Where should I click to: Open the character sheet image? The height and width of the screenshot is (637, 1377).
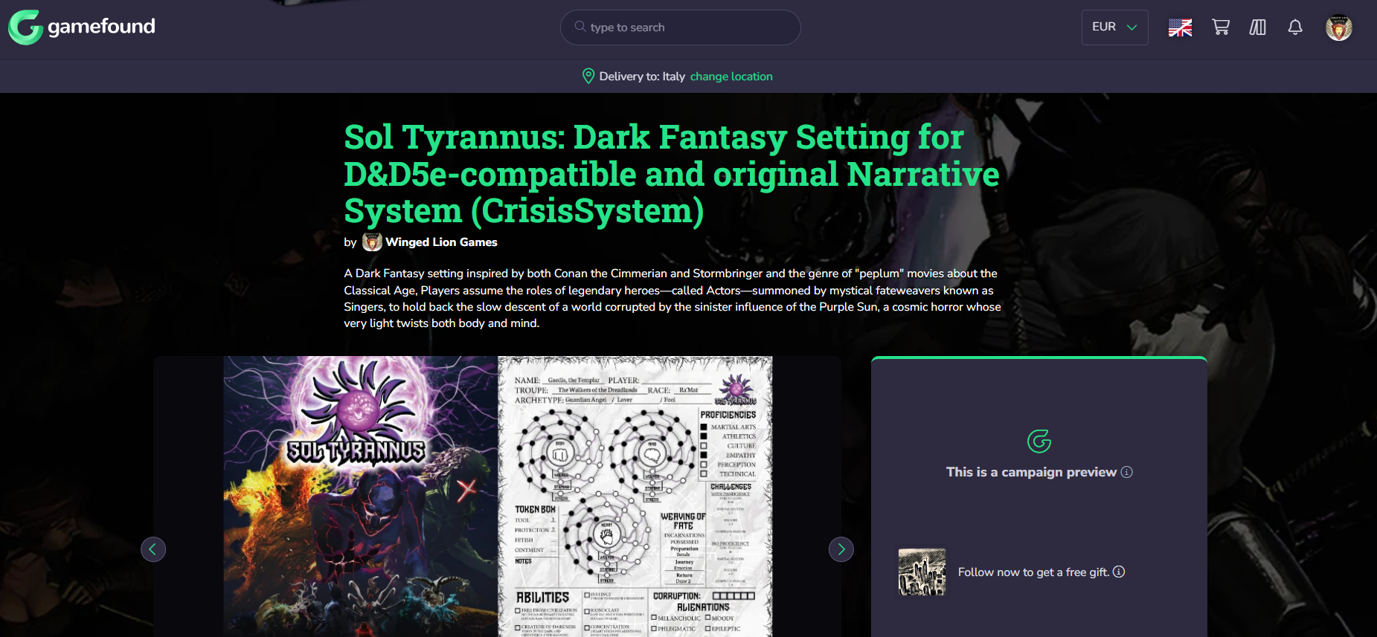point(635,497)
